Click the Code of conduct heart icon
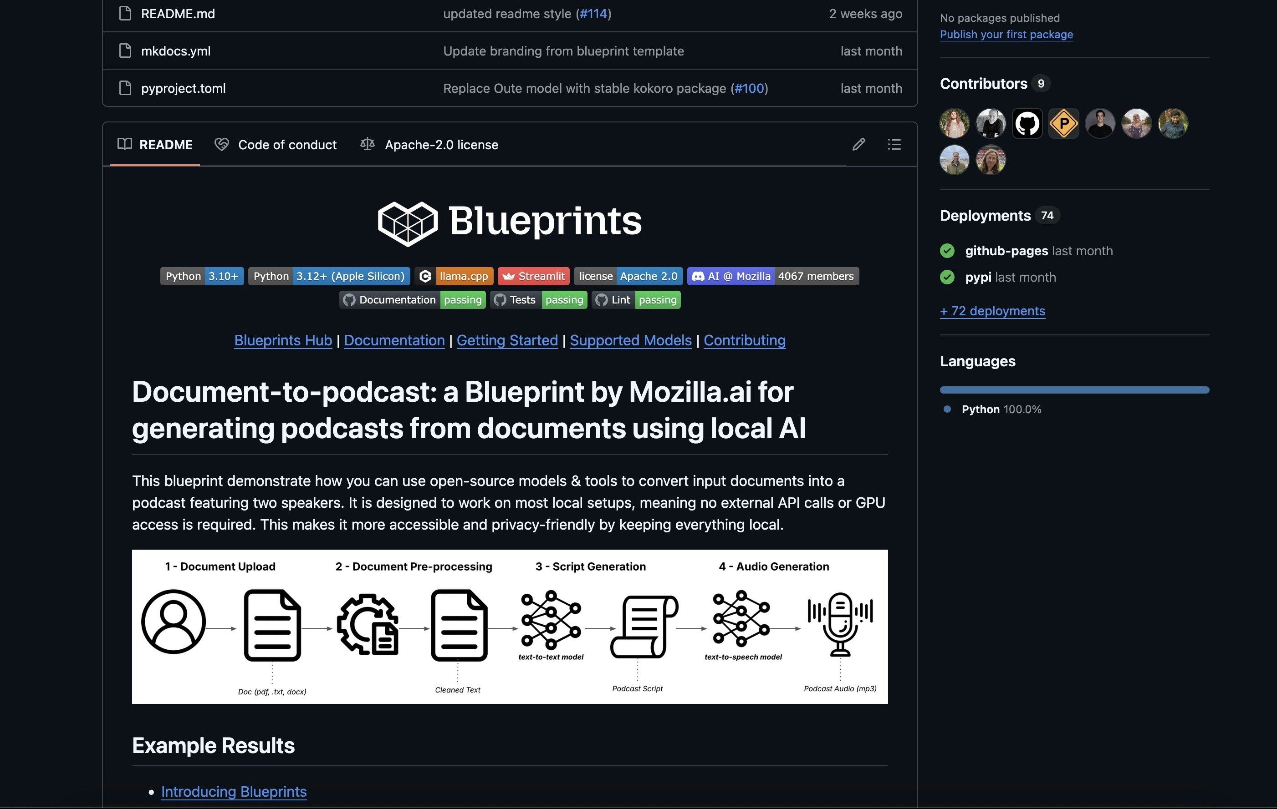Viewport: 1277px width, 809px height. pyautogui.click(x=222, y=144)
